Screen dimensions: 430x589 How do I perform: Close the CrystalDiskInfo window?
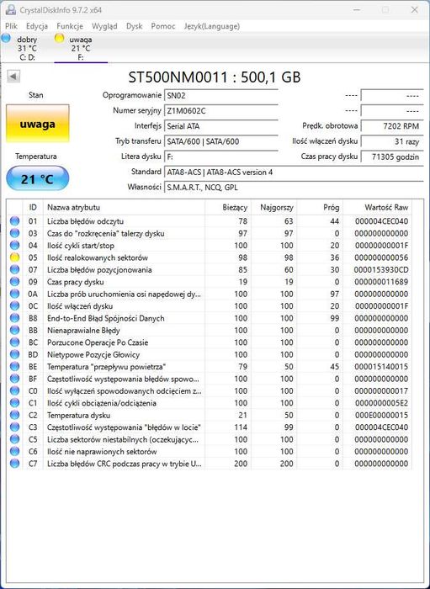pyautogui.click(x=414, y=10)
